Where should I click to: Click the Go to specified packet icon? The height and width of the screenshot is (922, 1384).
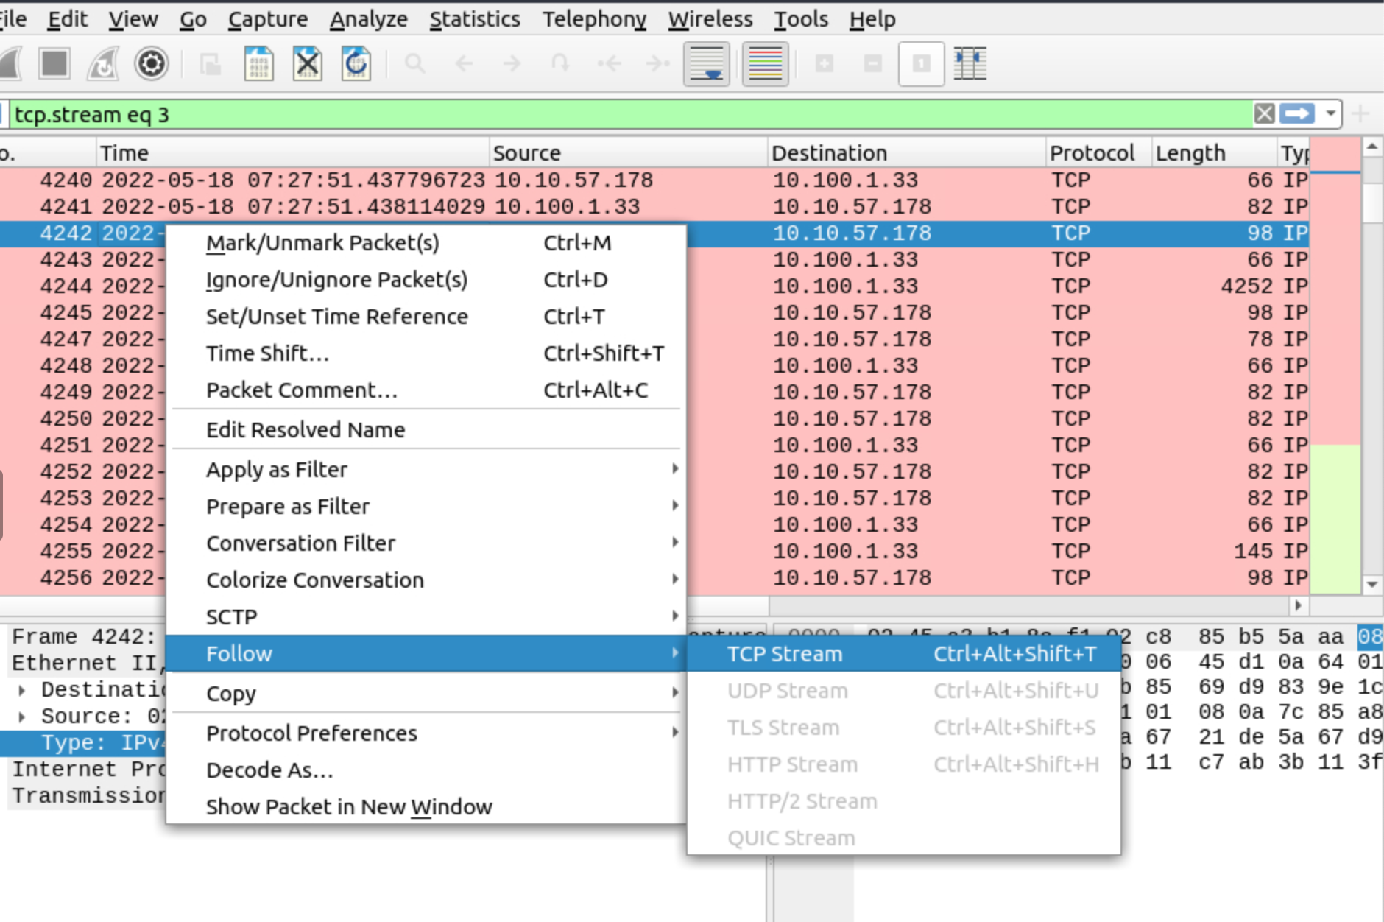pyautogui.click(x=560, y=63)
